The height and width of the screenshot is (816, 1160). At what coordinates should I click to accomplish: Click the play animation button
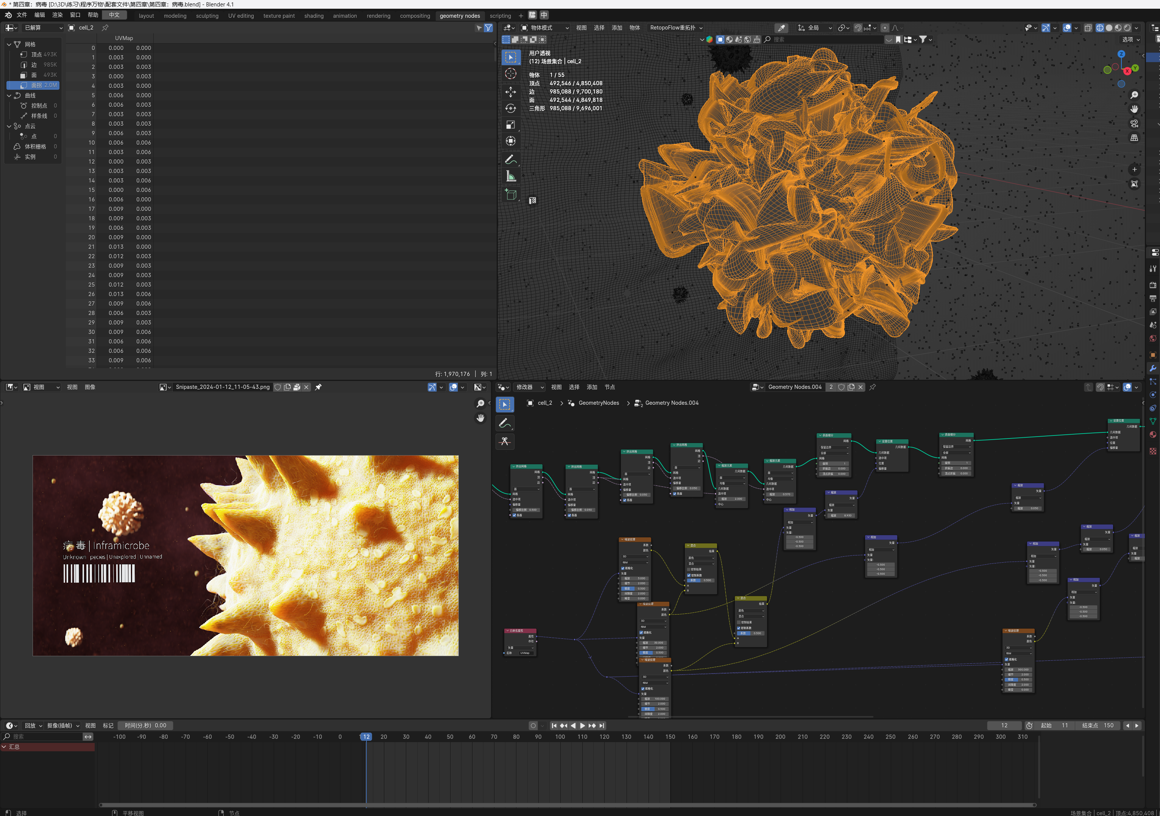583,726
